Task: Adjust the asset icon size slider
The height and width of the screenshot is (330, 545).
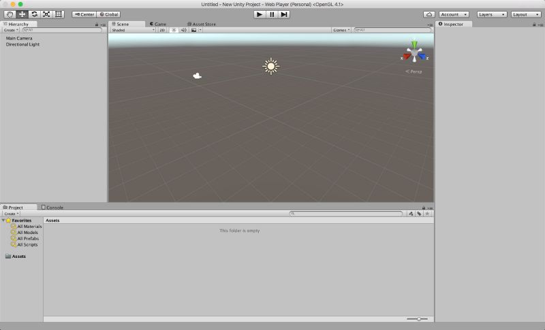Action: click(418, 318)
